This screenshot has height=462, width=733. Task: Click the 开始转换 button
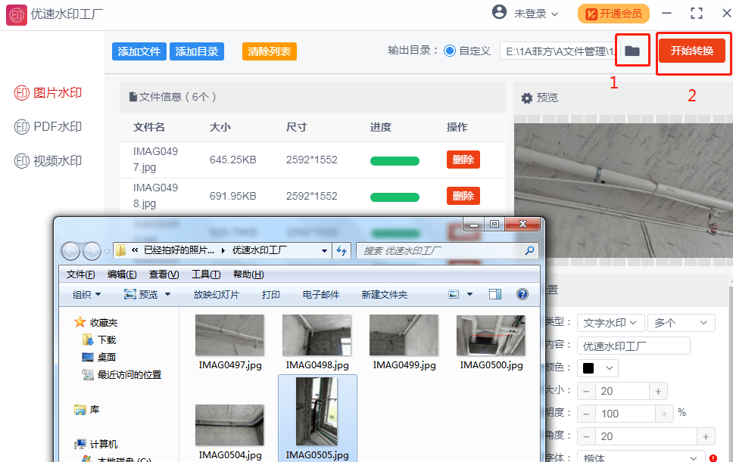692,51
